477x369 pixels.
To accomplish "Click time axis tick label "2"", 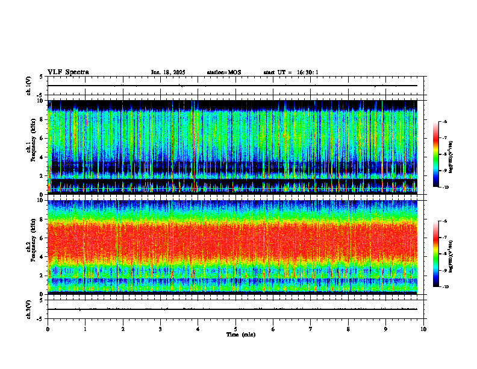I will 123,329.
